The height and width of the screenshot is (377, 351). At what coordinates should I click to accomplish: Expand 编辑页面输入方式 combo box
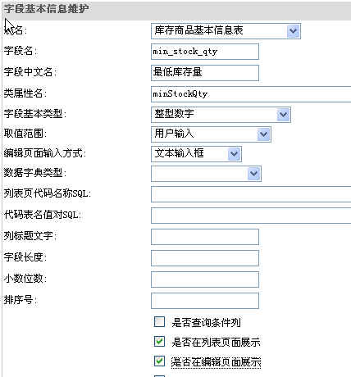click(235, 154)
